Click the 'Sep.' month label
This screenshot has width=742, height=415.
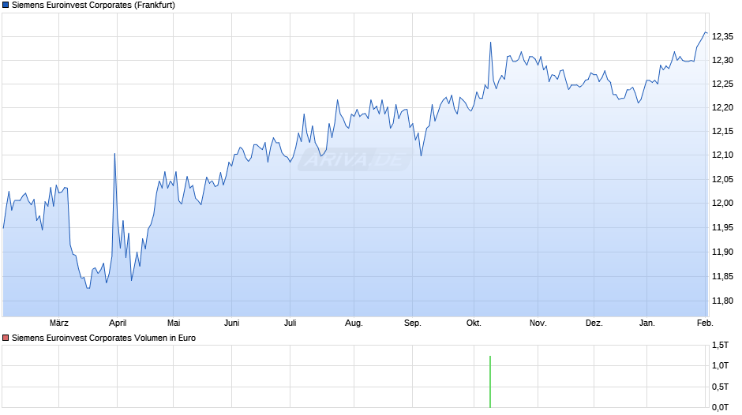(412, 323)
